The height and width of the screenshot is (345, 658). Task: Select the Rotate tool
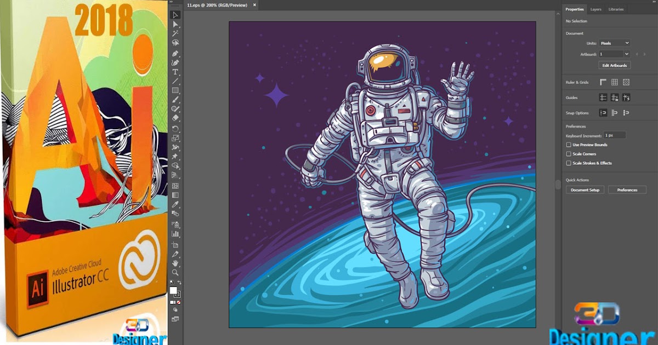175,128
